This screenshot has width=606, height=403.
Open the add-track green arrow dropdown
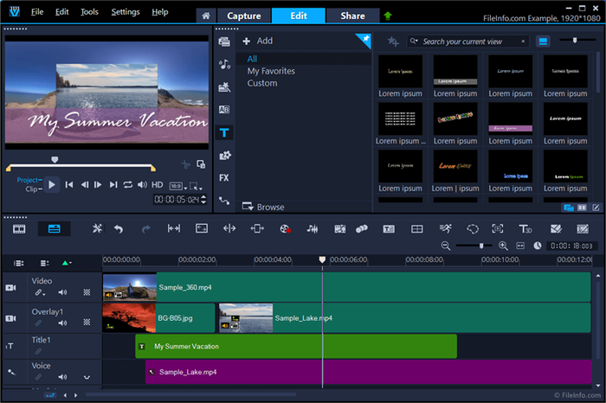pos(67,263)
